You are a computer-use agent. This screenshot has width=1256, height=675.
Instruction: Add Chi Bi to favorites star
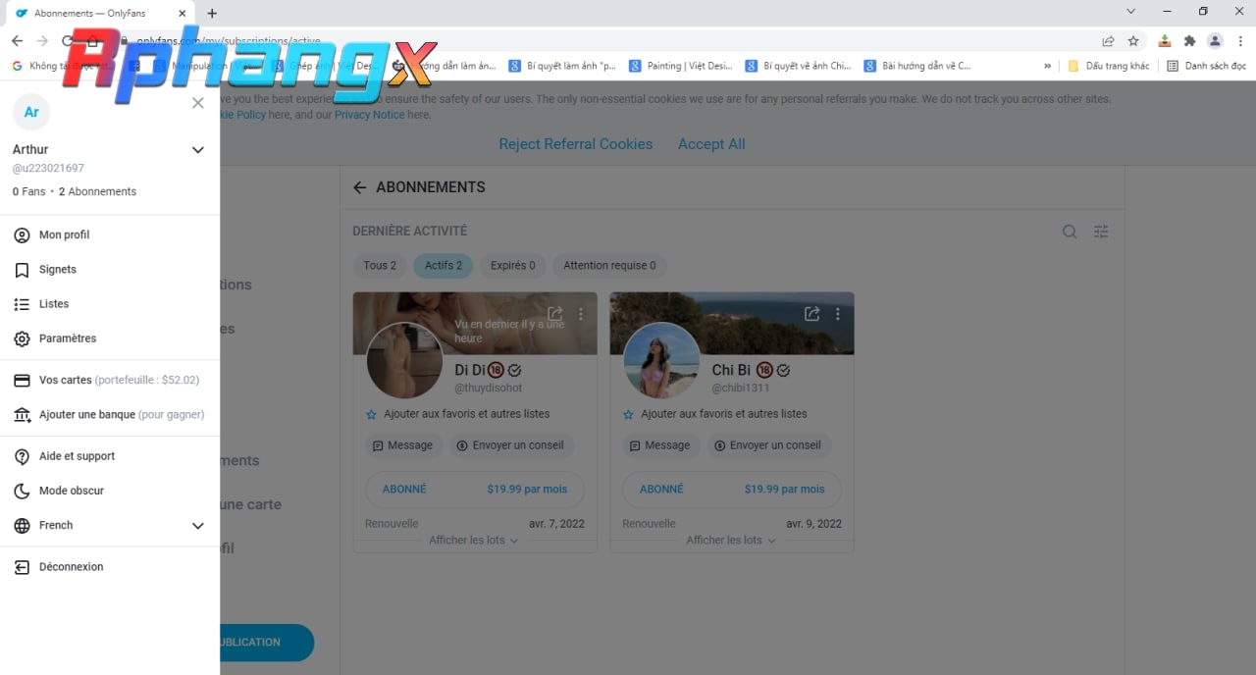[628, 415]
